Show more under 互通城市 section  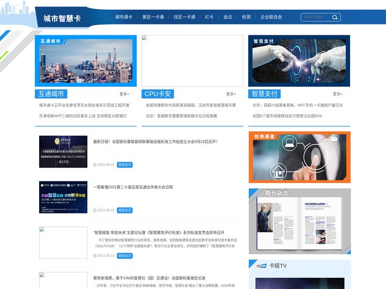(124, 94)
